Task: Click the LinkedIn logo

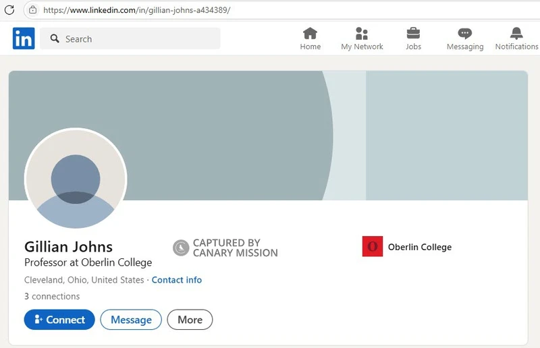Action: pos(24,38)
